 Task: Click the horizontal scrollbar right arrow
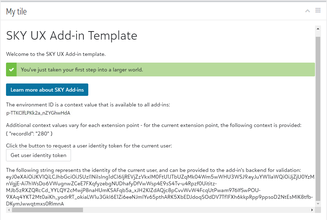312,210
